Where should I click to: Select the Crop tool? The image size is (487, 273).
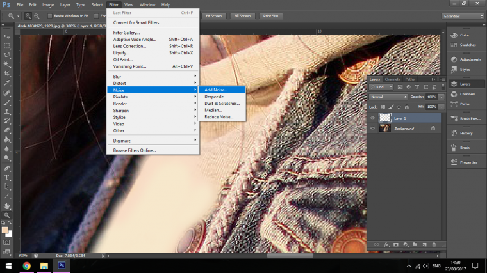[6, 74]
